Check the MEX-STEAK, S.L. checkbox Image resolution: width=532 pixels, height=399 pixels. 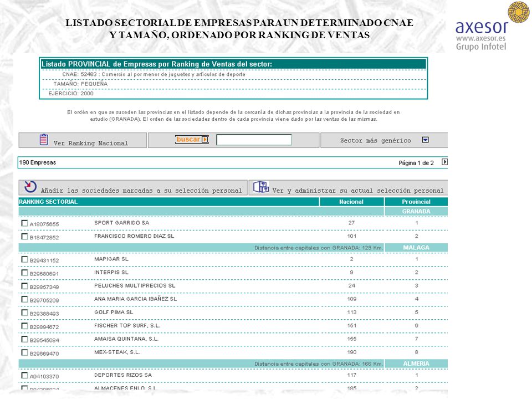pyautogui.click(x=24, y=352)
